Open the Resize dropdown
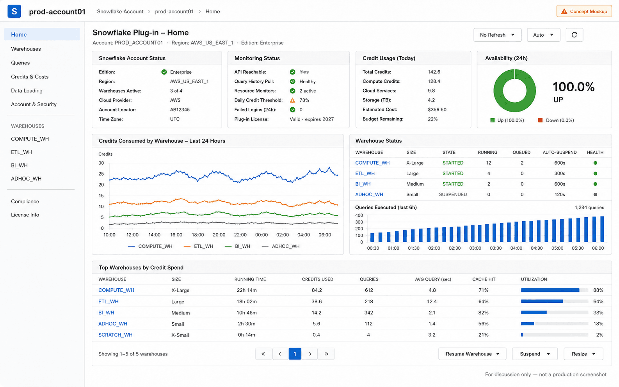The width and height of the screenshot is (619, 387). 583,354
